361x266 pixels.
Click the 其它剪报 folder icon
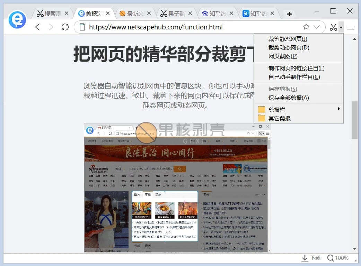[x=261, y=118]
